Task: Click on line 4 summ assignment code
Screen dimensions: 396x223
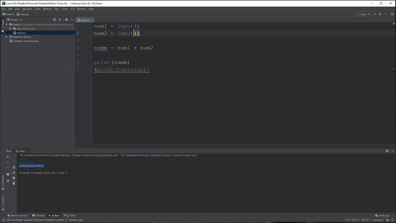Action: coord(124,48)
